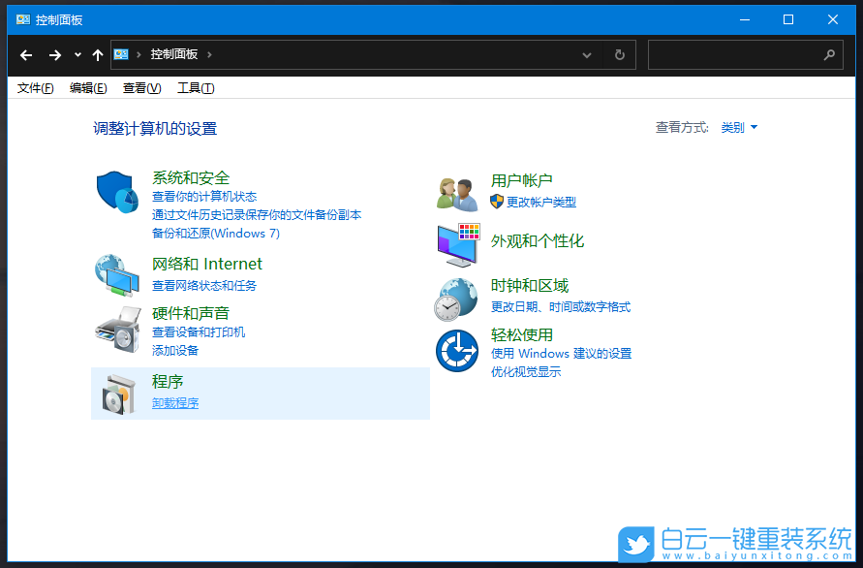Open 时钟和区域 via the clock icon

point(455,299)
